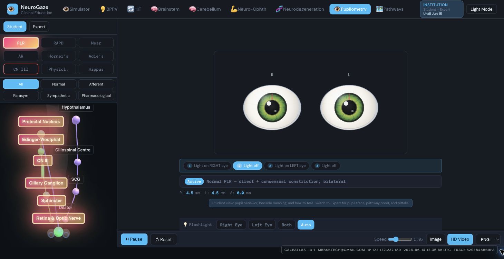Filter scenarios by Afferent
This screenshot has width=504, height=259.
[x=96, y=84]
